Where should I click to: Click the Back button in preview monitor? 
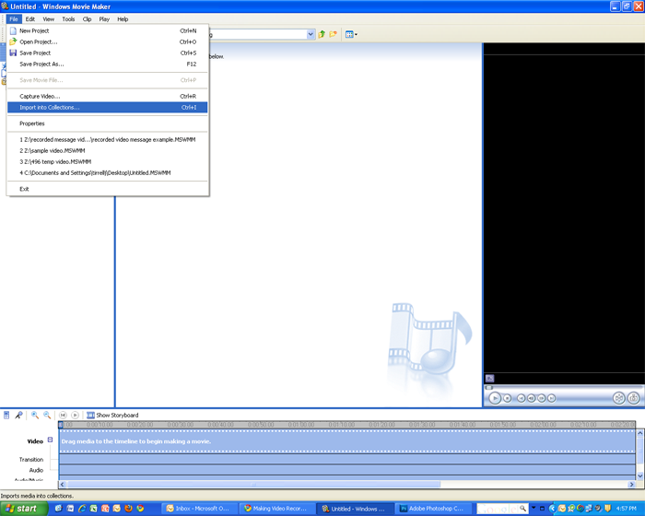tap(522, 398)
